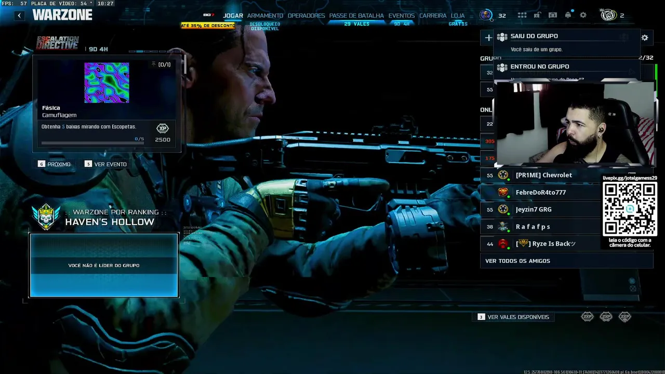Click the VER EVENTO button

point(105,164)
